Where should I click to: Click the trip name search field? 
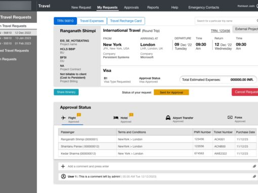(226, 21)
